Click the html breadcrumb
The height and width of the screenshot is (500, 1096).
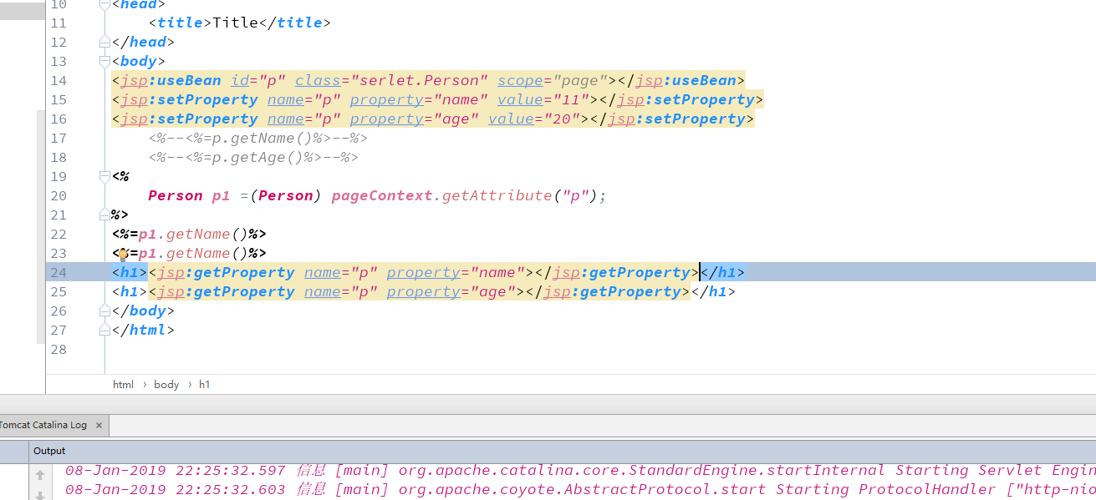pos(123,384)
